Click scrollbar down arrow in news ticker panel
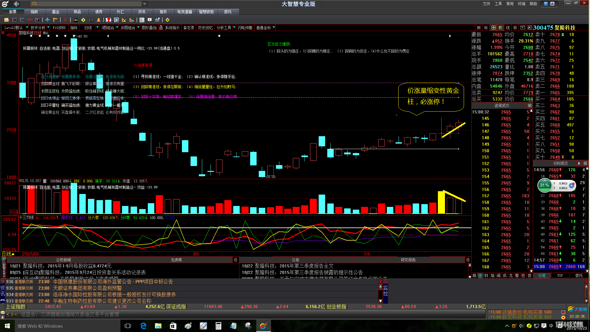This screenshot has height=332, width=590. coord(380,301)
